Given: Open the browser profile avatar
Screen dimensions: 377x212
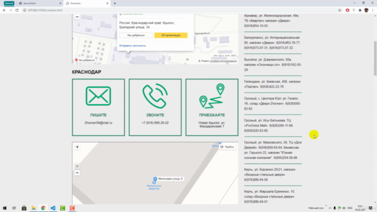Looking at the screenshot, I should click(x=366, y=11).
